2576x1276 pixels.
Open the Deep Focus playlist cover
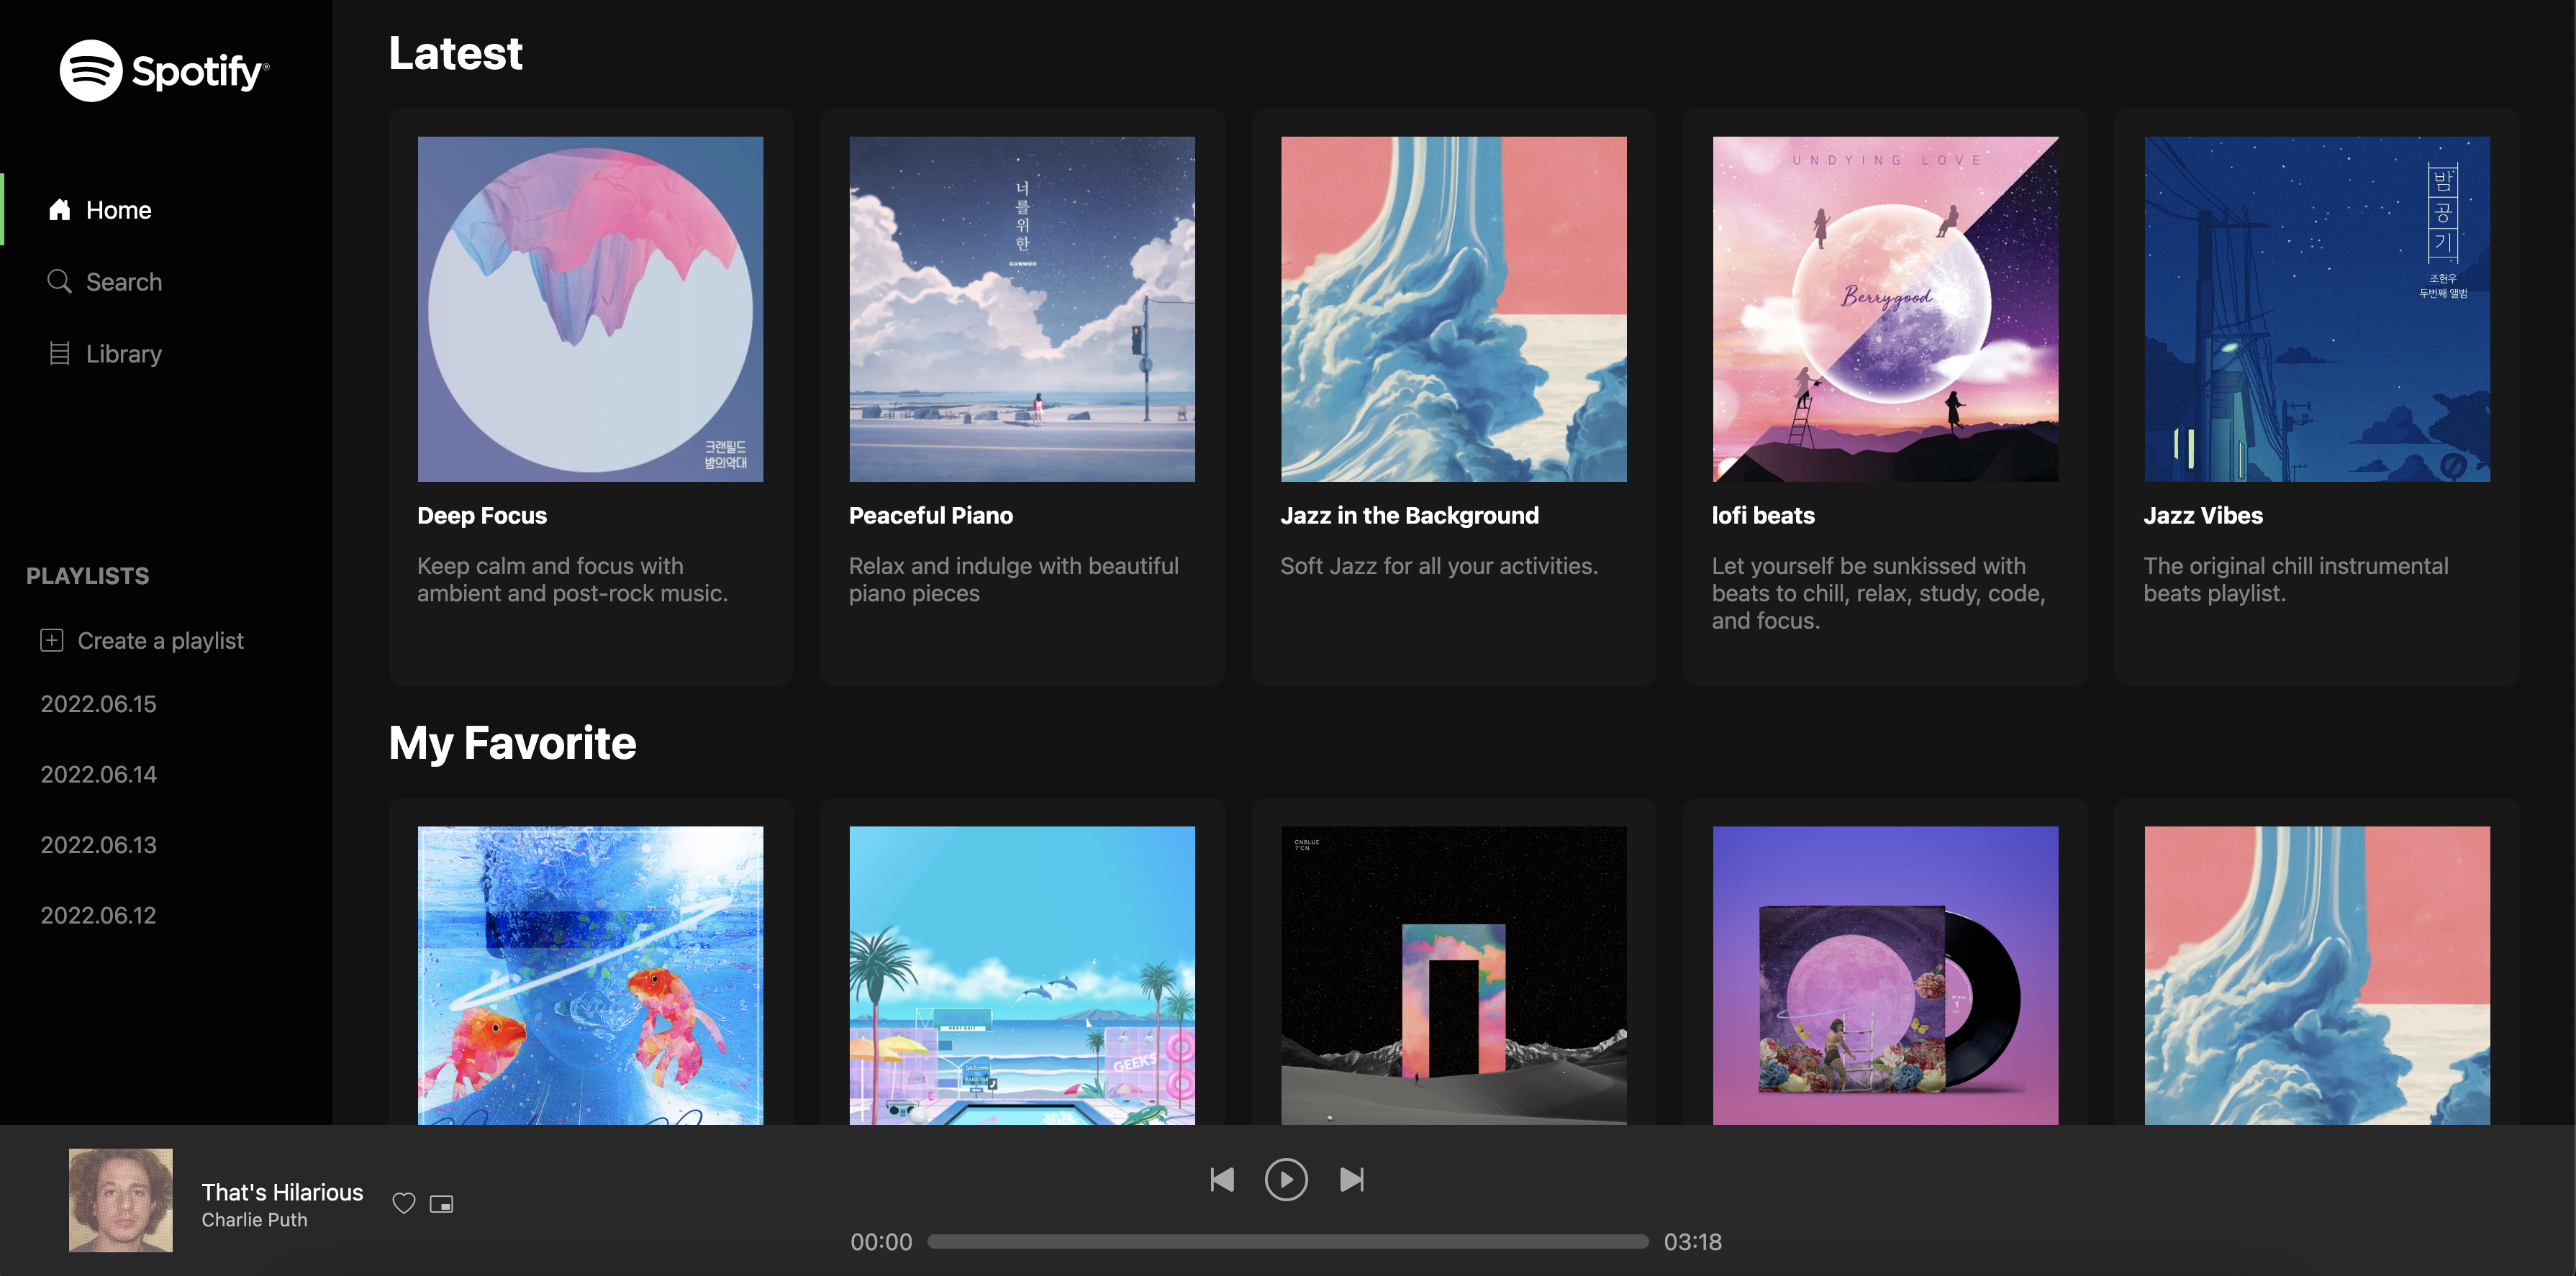[x=590, y=309]
